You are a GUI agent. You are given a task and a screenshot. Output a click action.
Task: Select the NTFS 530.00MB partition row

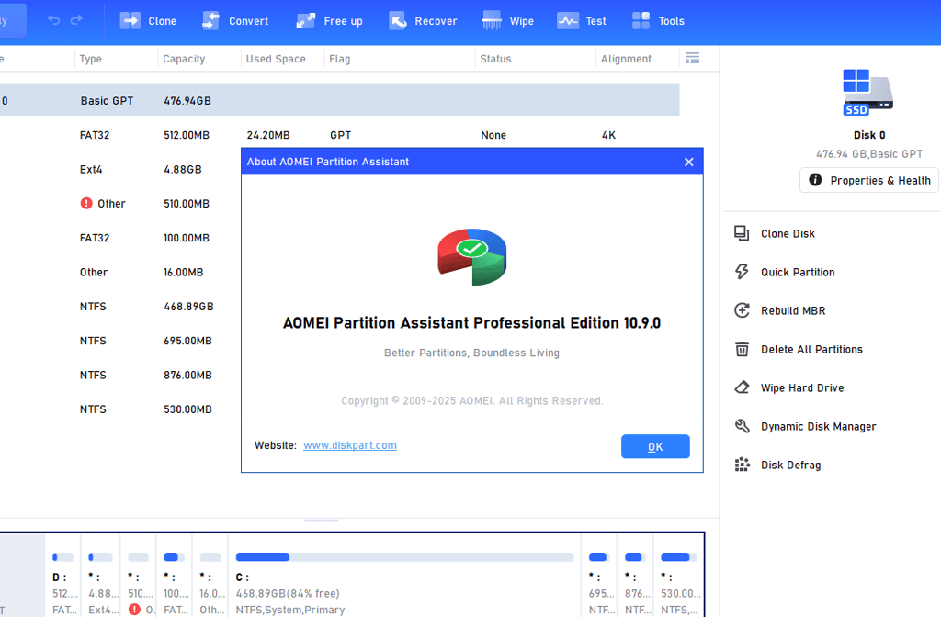pos(120,409)
